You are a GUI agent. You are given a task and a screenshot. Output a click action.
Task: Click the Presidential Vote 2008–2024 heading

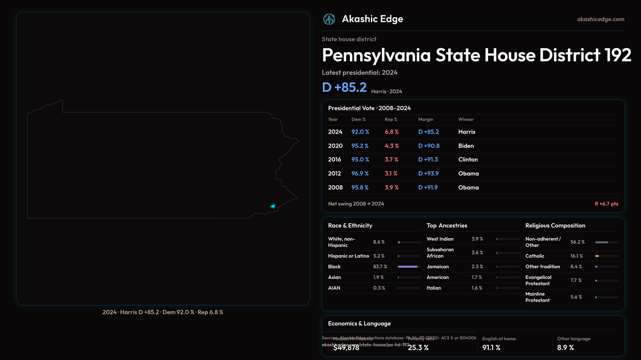[369, 108]
